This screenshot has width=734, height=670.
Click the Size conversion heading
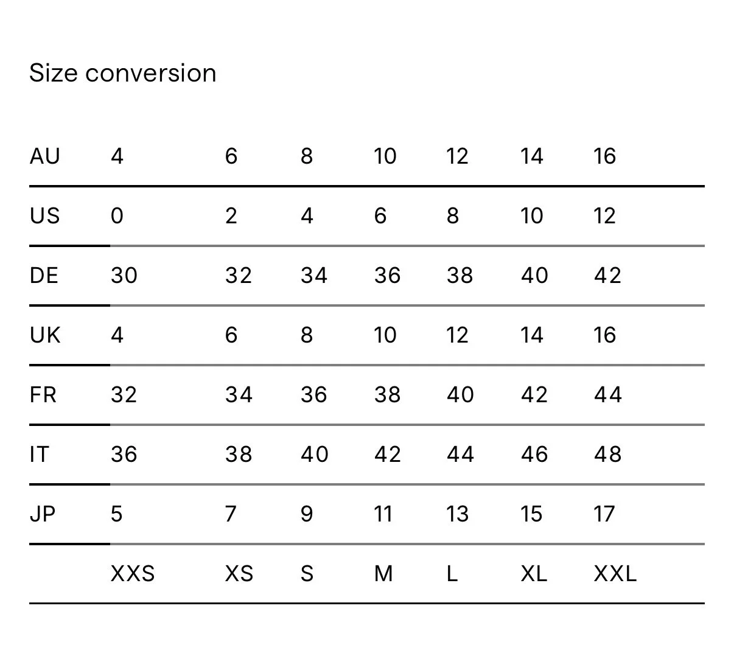(x=123, y=73)
